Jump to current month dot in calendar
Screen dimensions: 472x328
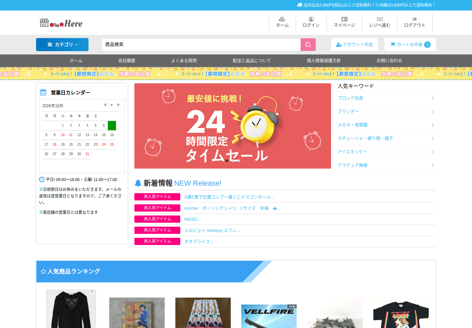112,105
